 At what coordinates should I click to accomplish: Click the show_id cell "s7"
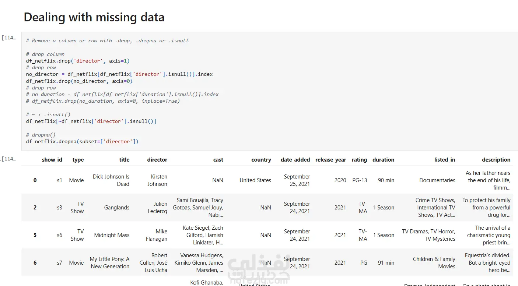point(60,263)
